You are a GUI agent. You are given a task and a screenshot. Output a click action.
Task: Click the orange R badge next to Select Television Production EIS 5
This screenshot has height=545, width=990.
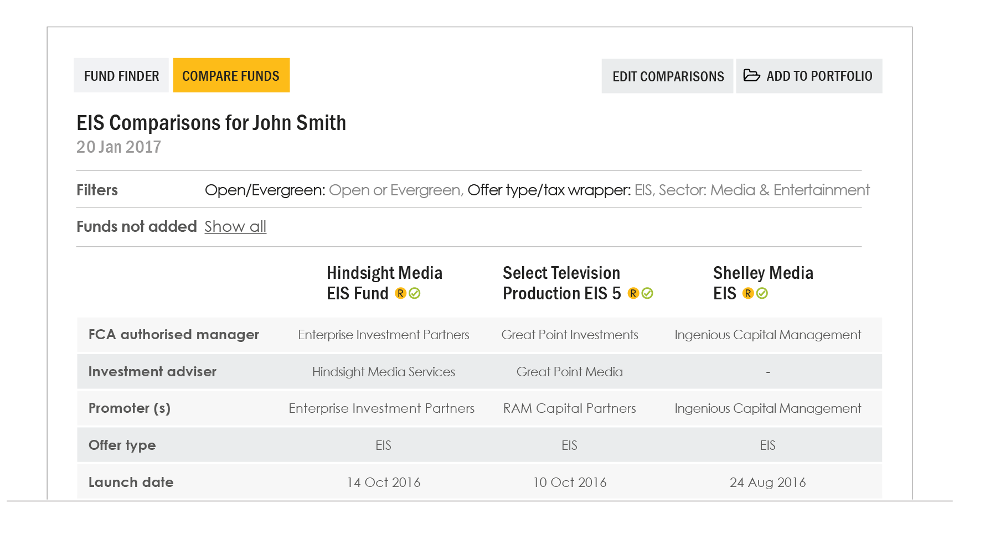pyautogui.click(x=633, y=293)
